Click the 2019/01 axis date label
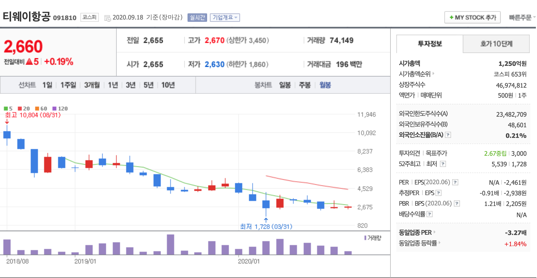 [x=85, y=262]
